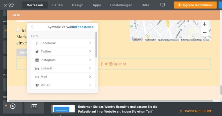Zoom in on the map with plus

(x=204, y=24)
